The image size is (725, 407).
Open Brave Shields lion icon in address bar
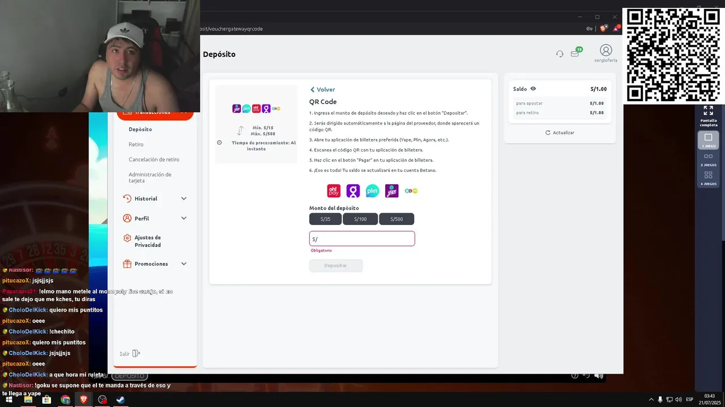(603, 28)
